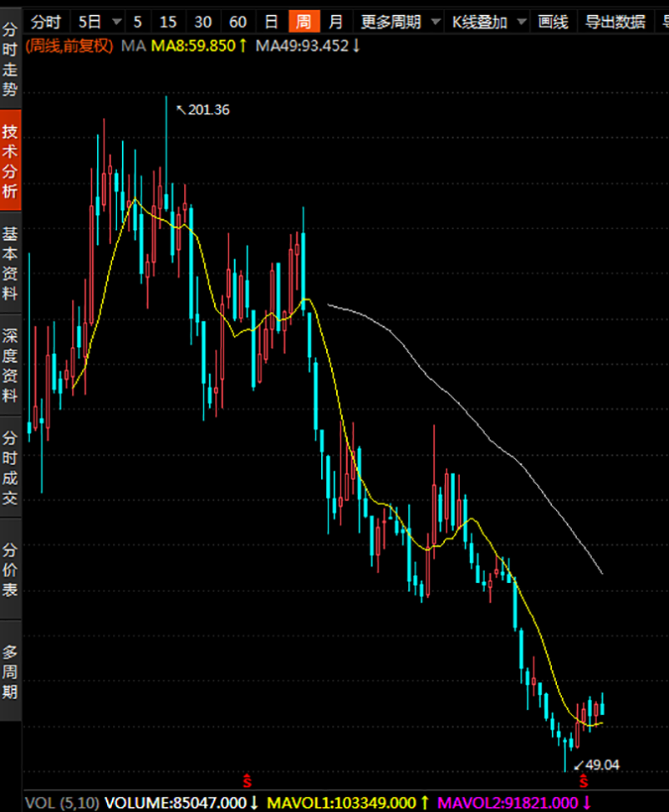Image resolution: width=669 pixels, height=812 pixels.
Task: Open 分价表 sidebar tab
Action: click(10, 569)
